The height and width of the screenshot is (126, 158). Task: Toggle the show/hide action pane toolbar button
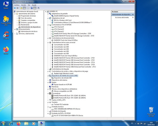(35, 8)
